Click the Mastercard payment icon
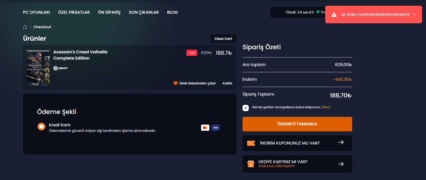Viewport: 426px width, 180px height. (205, 128)
